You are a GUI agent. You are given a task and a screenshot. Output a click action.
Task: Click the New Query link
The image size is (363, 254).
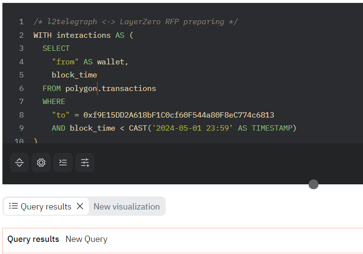(86, 239)
